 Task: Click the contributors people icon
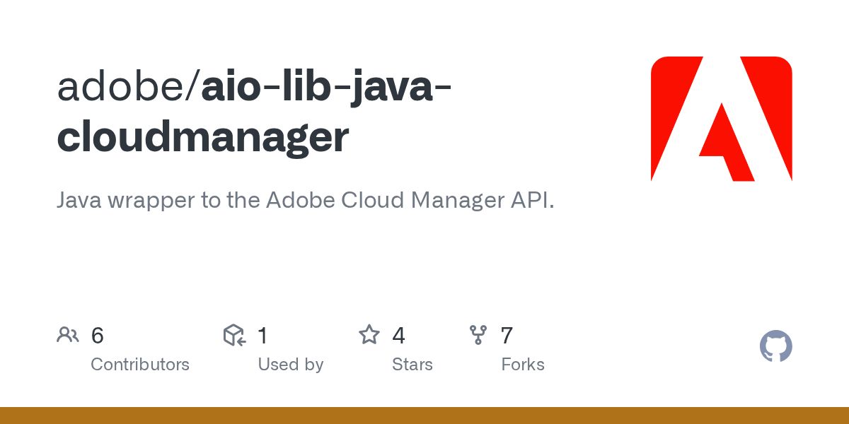pos(67,335)
